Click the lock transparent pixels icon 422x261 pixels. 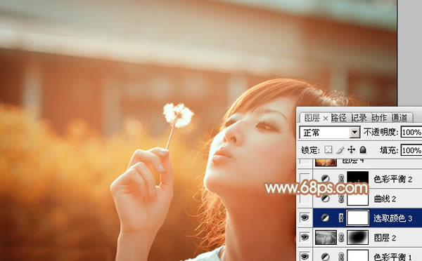pyautogui.click(x=328, y=150)
